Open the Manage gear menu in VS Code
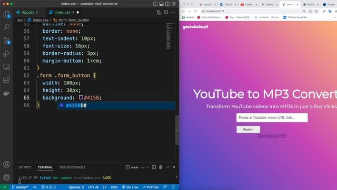 [7, 177]
